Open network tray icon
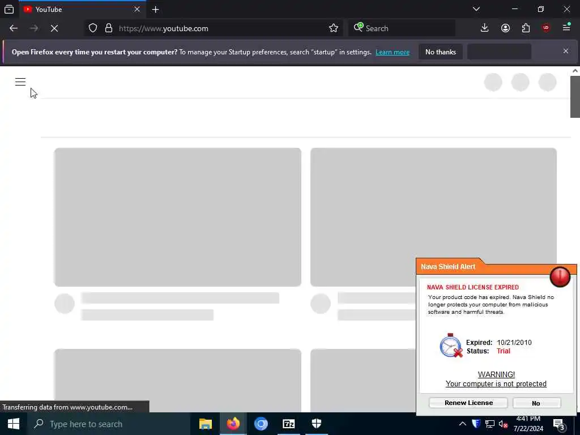 pyautogui.click(x=490, y=424)
